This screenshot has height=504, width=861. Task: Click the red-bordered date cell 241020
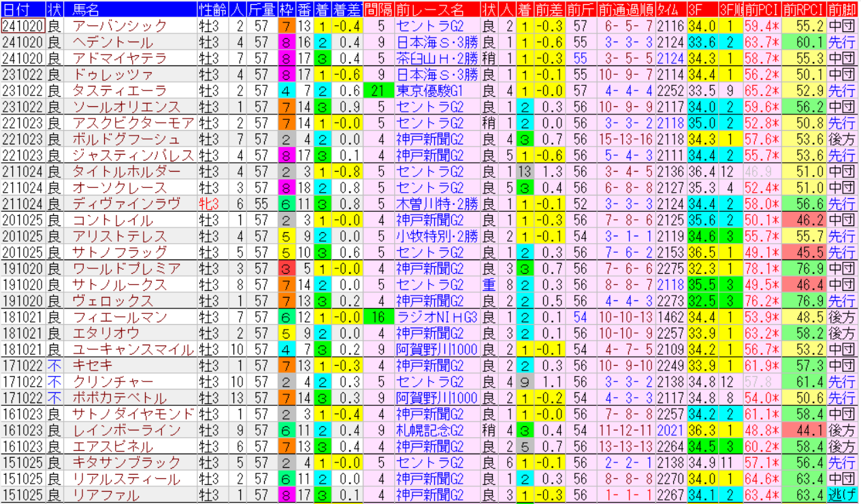click(23, 26)
